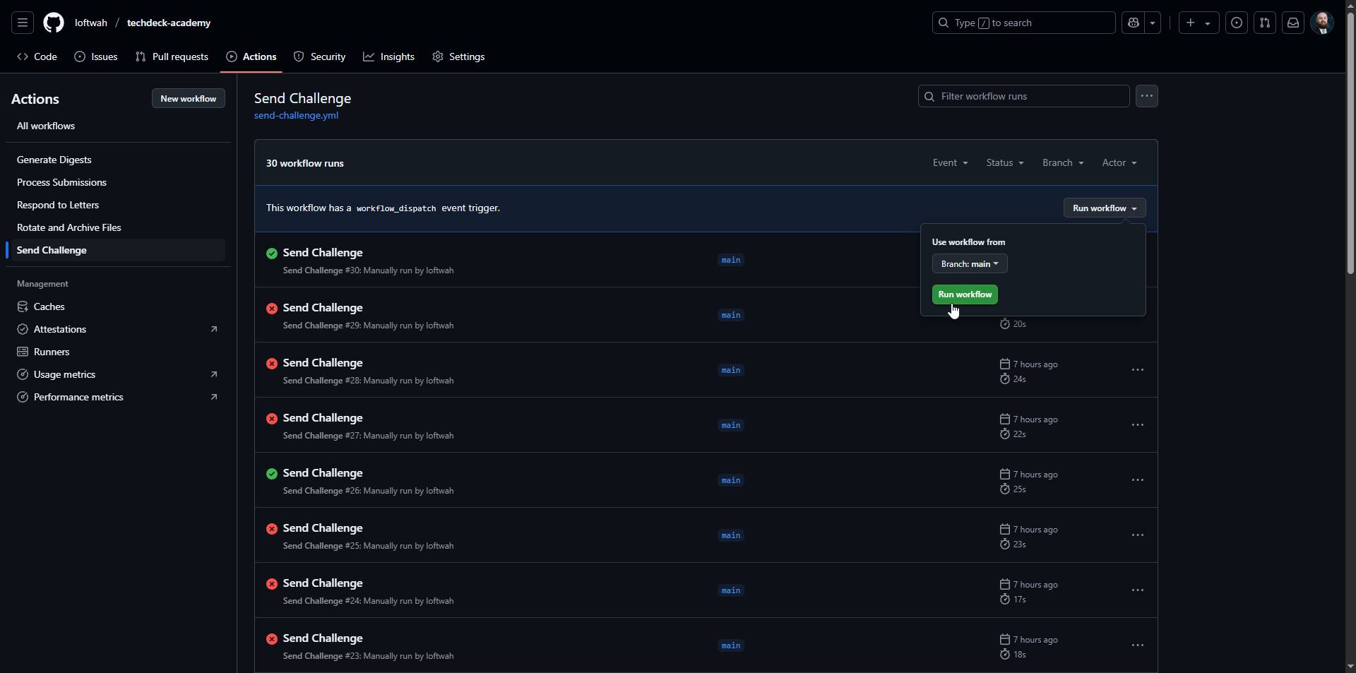Switch to the Insights tab
Screen dimensions: 1356x673
pos(389,56)
